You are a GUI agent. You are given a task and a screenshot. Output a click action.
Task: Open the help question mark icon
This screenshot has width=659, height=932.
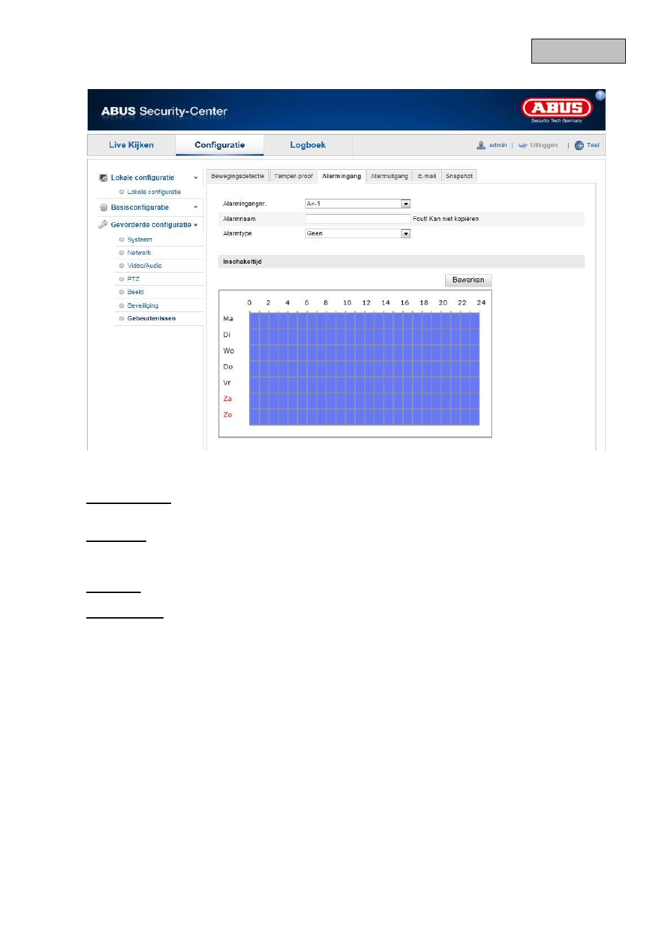tap(600, 95)
